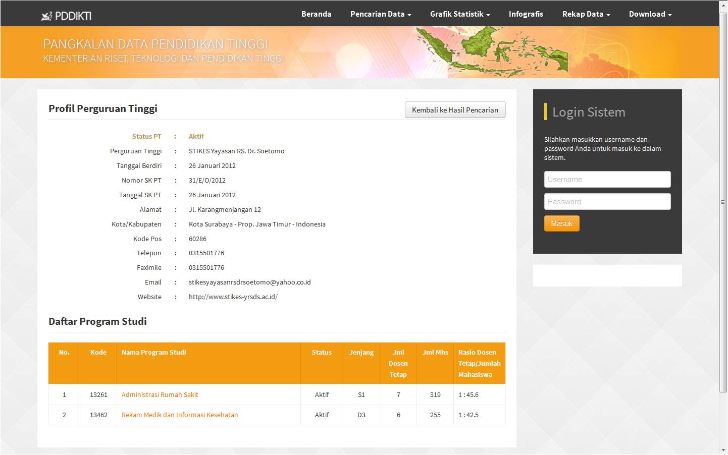Click the Daftar Program Studi heading
728x455 pixels.
pos(97,321)
